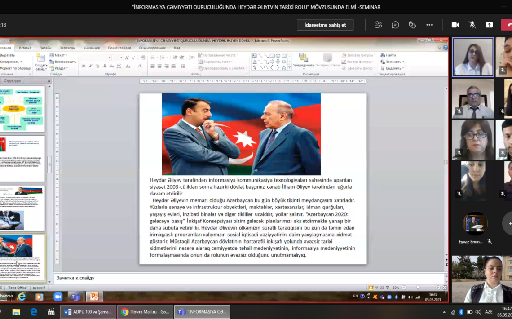Open the meeting chat panel
The image size is (512, 319).
pos(395,25)
